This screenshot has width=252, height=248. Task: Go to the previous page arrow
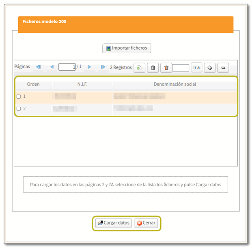click(52, 67)
